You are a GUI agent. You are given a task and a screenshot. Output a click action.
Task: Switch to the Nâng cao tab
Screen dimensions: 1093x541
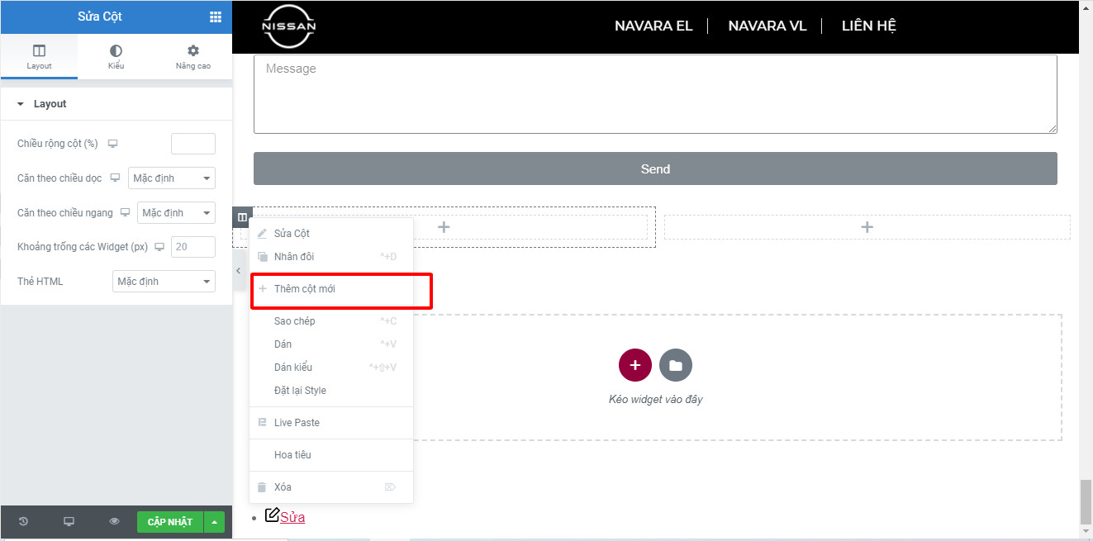pyautogui.click(x=192, y=57)
